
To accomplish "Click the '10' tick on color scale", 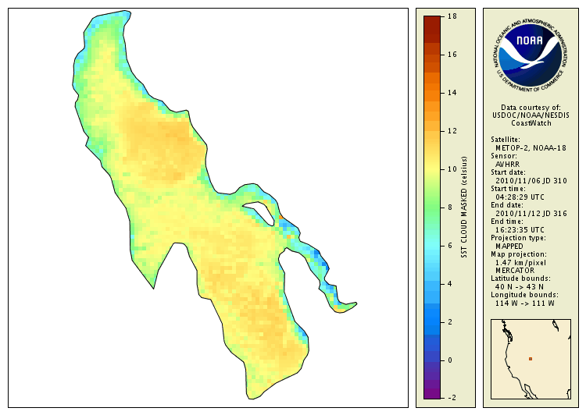I will tap(452, 169).
